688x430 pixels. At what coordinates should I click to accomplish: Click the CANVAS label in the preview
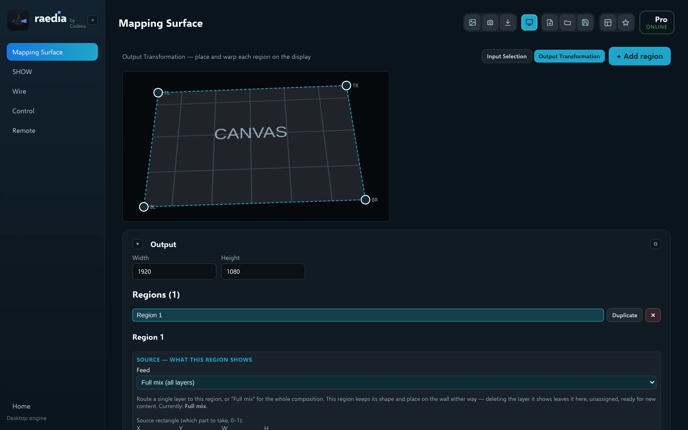[251, 133]
